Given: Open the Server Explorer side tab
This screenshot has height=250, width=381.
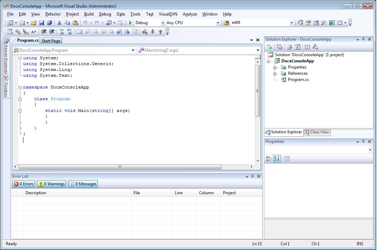Looking at the screenshot, I should (x=6, y=56).
